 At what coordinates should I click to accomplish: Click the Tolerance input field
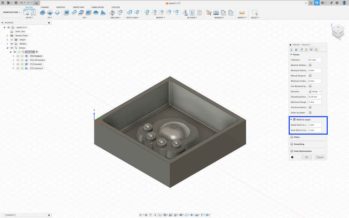point(315,60)
